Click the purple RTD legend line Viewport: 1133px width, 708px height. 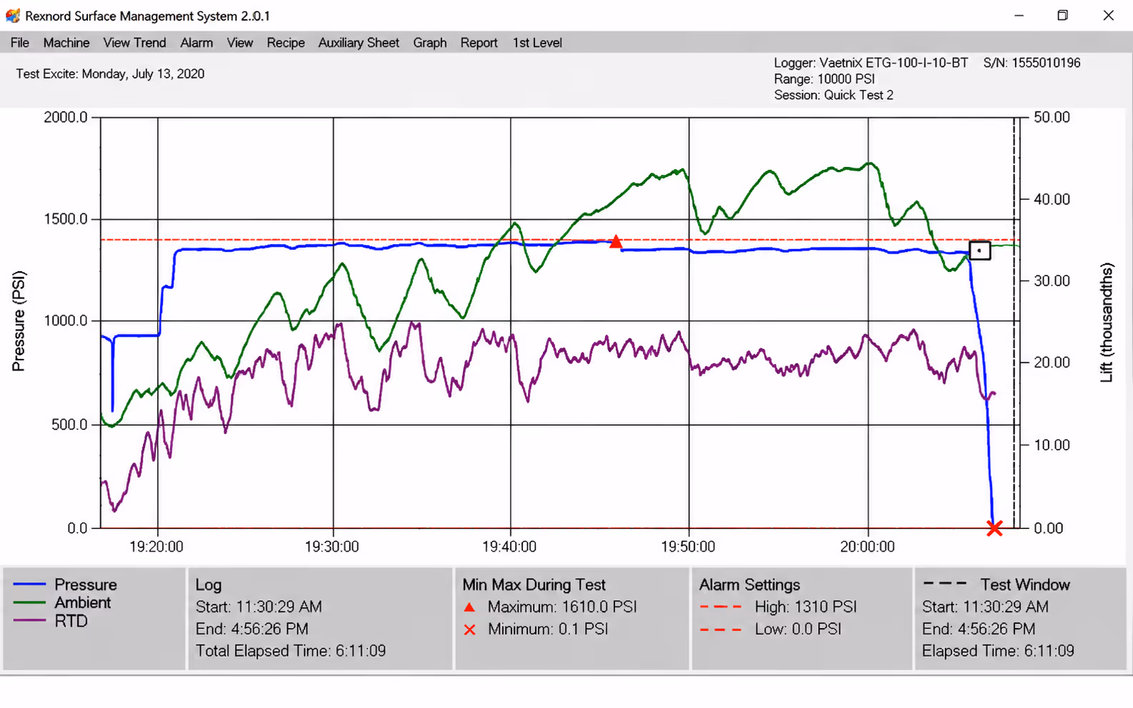click(30, 621)
